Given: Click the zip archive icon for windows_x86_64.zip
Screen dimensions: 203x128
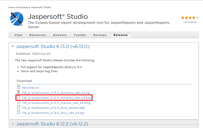Looking at the screenshot, I should [x=19, y=92].
